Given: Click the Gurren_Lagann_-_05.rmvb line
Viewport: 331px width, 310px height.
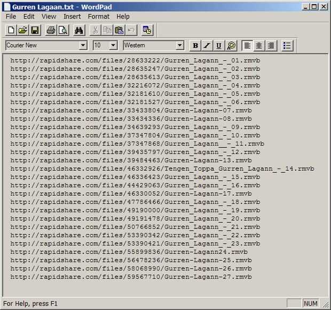Looking at the screenshot, I should tap(135, 94).
